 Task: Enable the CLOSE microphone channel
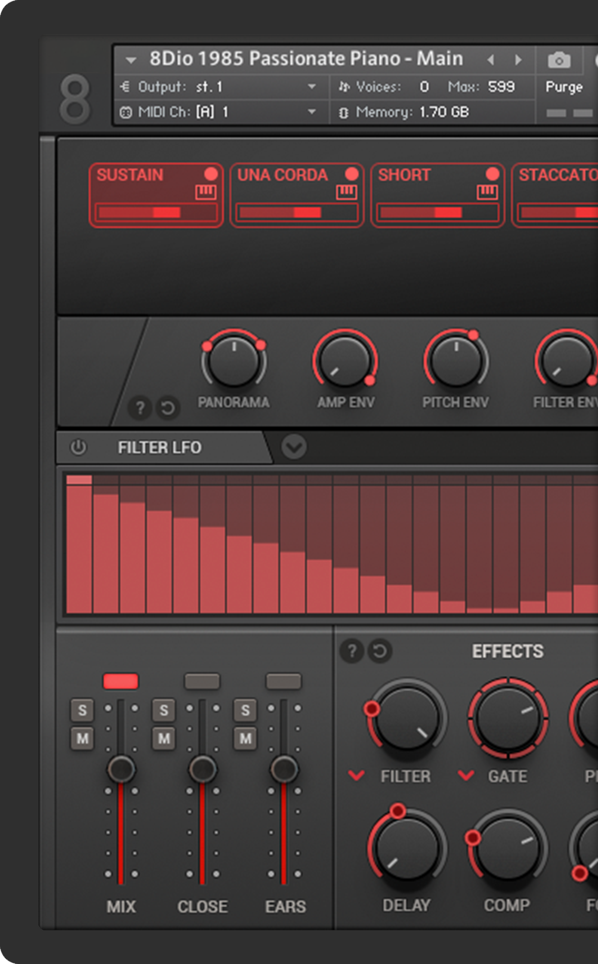tap(202, 681)
